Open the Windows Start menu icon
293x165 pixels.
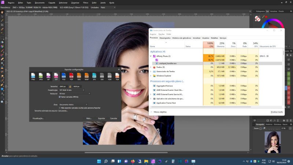pos(99,161)
